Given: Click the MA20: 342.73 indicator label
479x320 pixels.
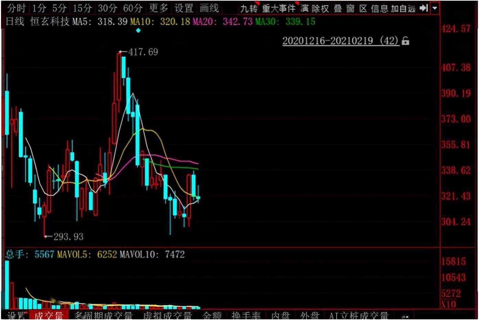Looking at the screenshot, I should pyautogui.click(x=222, y=22).
